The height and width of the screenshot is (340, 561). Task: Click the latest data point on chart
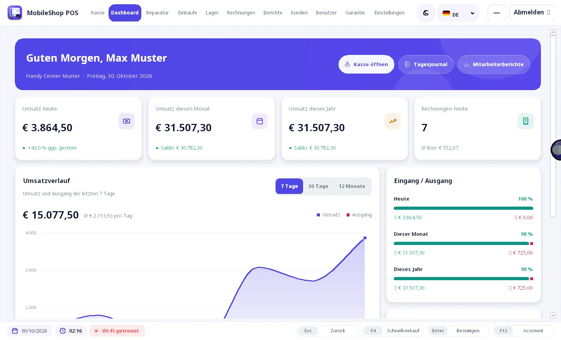(x=365, y=238)
